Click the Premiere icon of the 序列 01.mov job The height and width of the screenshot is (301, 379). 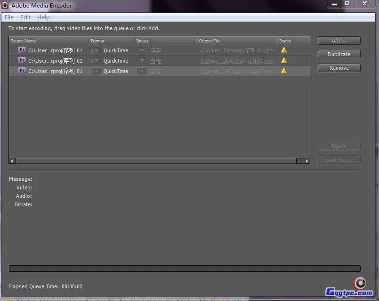click(22, 50)
